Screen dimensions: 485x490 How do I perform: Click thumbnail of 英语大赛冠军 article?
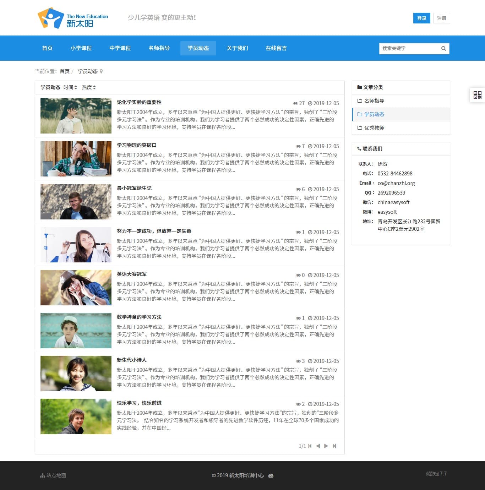(76, 288)
